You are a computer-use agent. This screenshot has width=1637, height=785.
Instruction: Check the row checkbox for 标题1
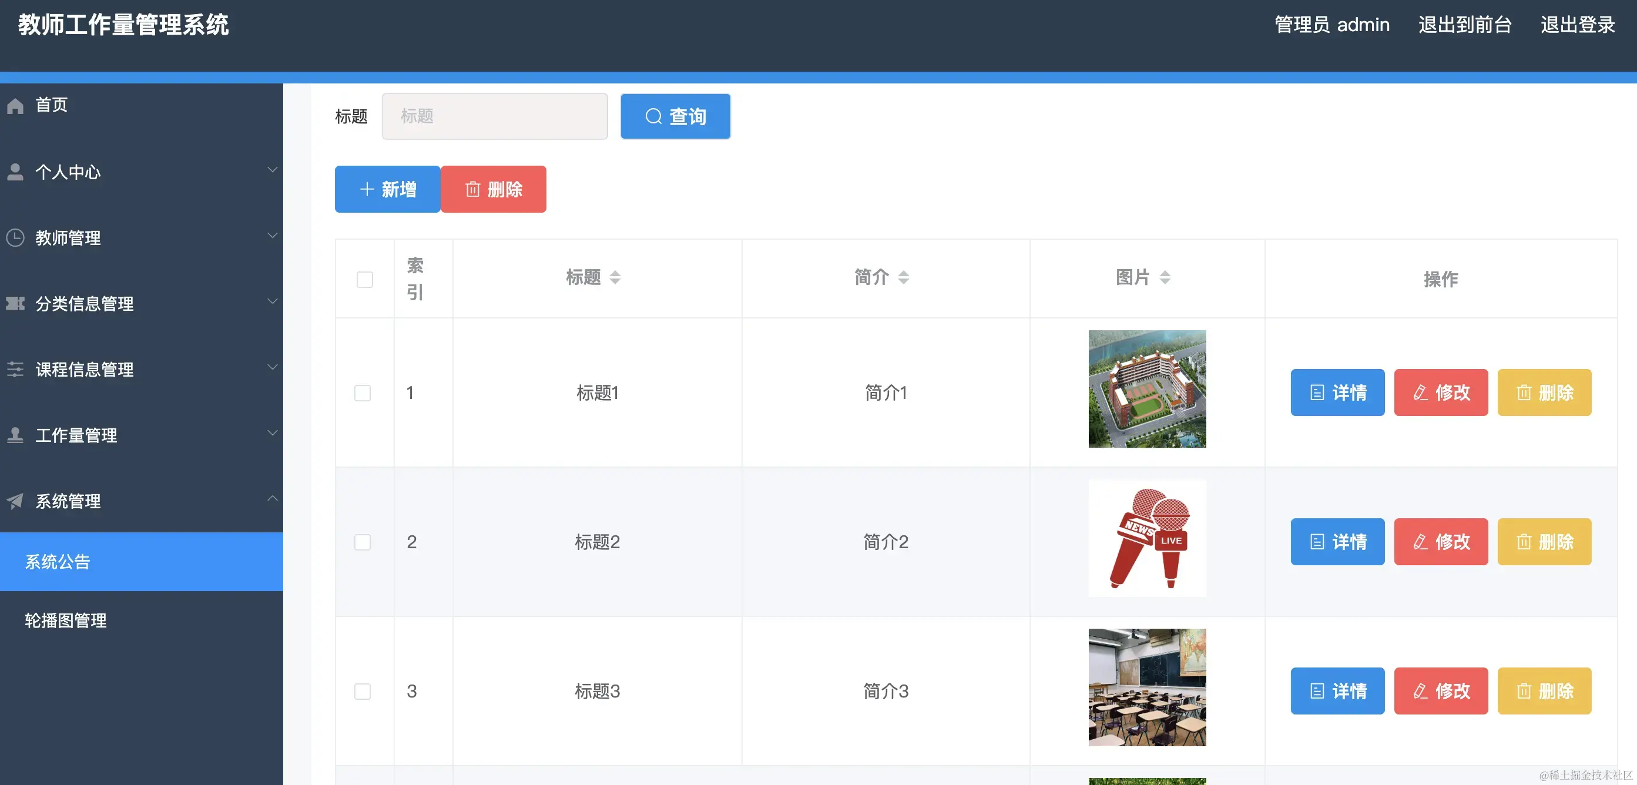[363, 393]
